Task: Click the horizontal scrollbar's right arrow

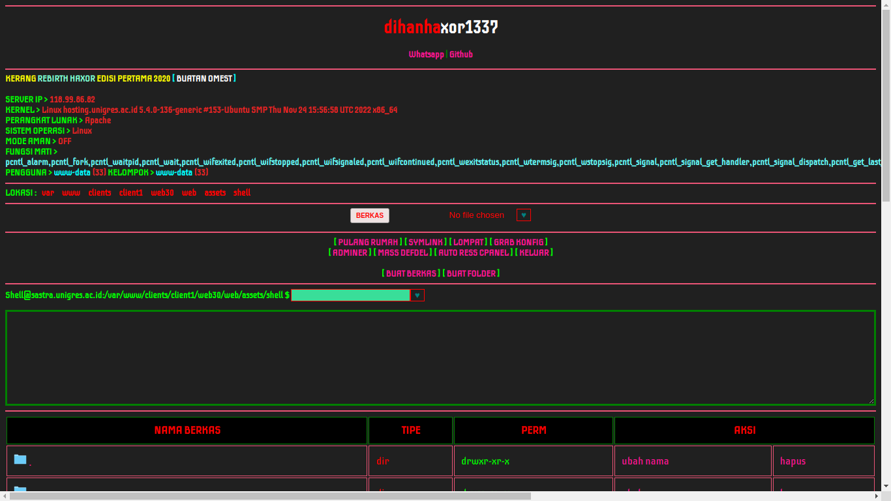Action: [876, 496]
